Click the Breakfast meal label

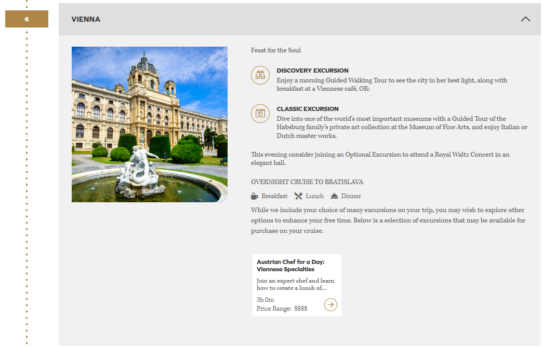(274, 196)
